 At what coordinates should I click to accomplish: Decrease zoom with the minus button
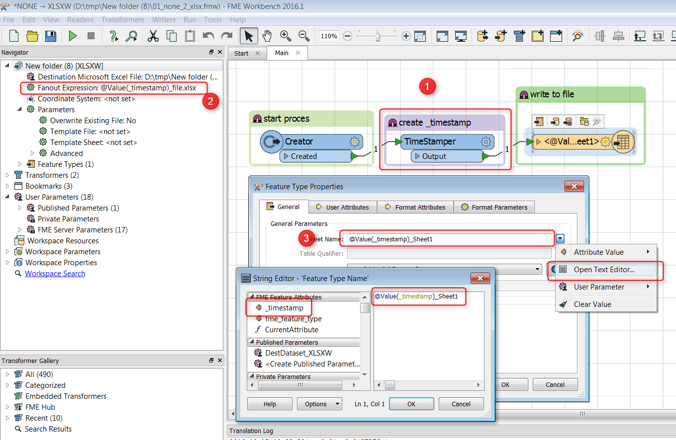pyautogui.click(x=348, y=36)
